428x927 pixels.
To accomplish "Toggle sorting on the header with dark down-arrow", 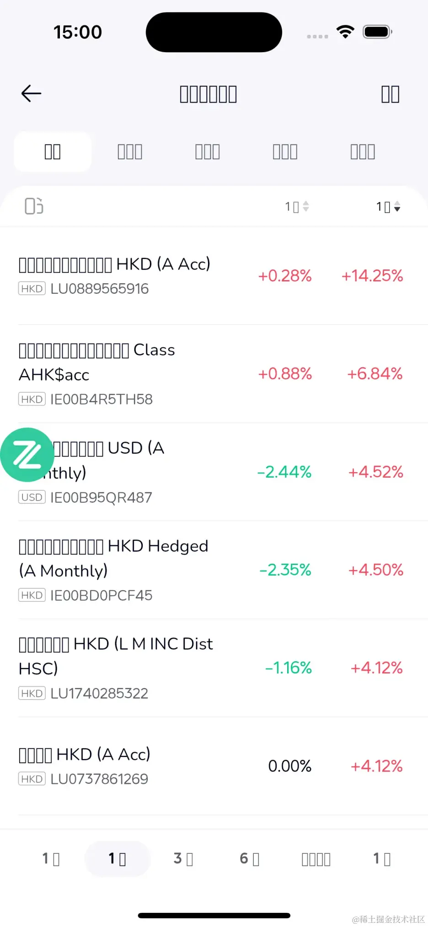I will (x=388, y=207).
